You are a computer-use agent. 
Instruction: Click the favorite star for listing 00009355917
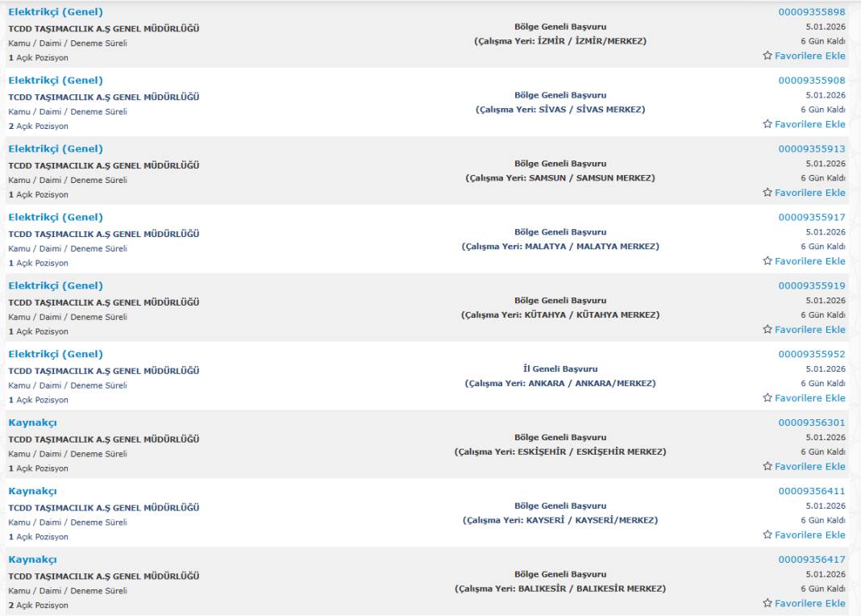coord(767,261)
